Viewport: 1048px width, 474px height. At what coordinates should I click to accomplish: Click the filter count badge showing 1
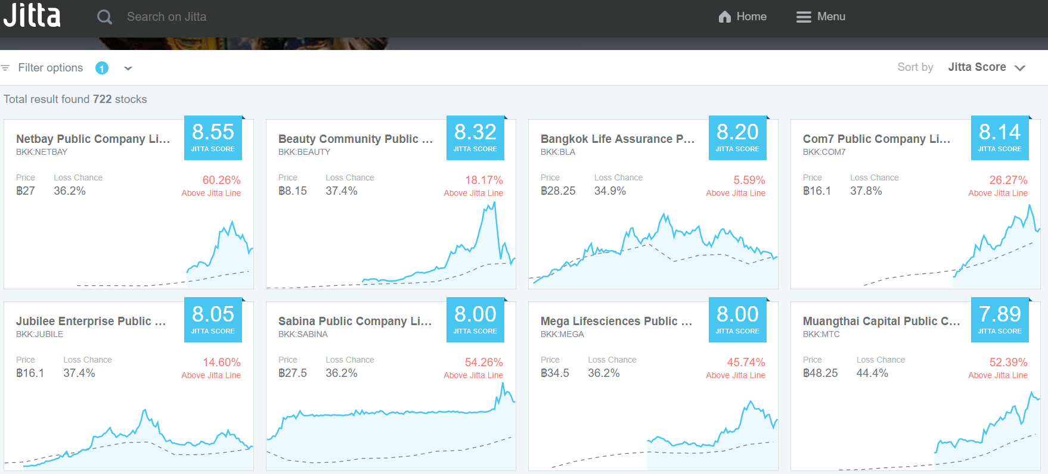[102, 68]
